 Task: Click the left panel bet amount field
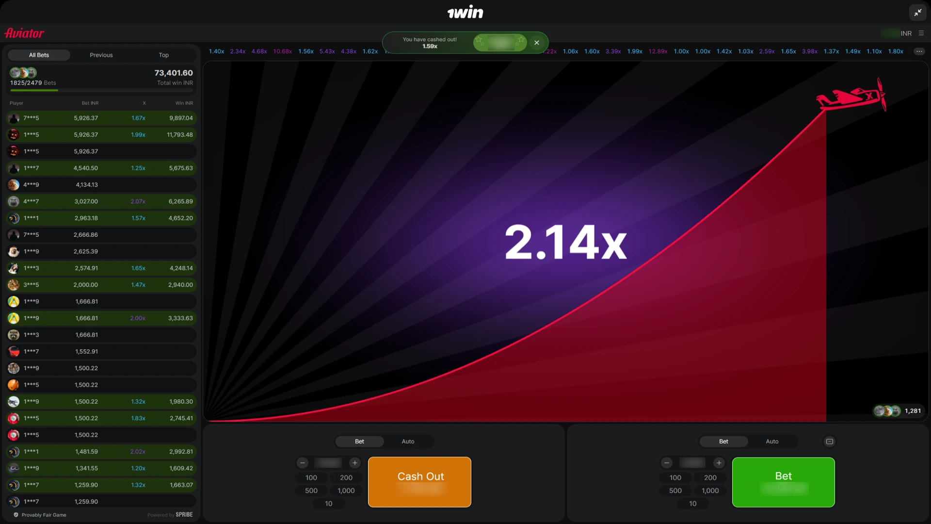[328, 463]
